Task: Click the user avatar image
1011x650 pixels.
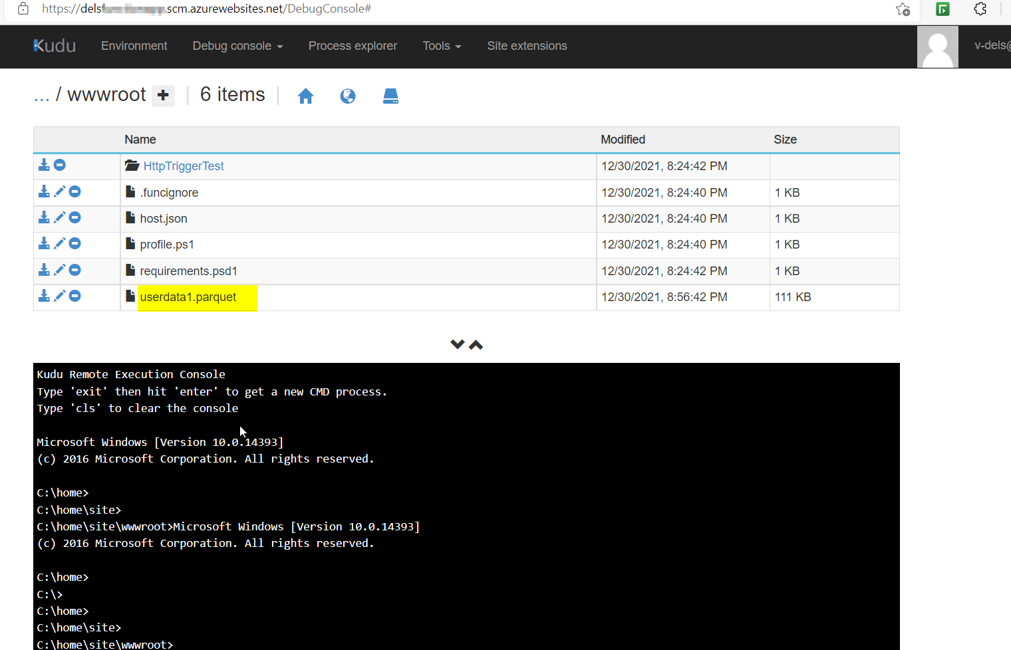Action: click(x=938, y=47)
